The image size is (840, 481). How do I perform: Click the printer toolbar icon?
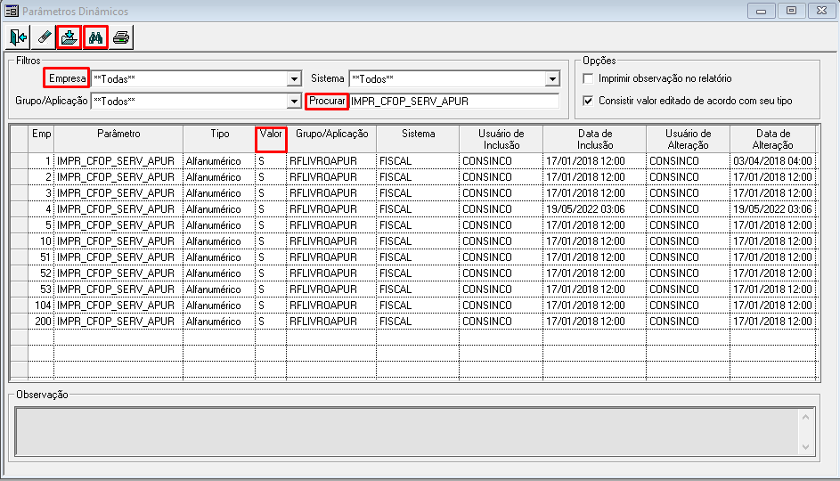coord(121,37)
